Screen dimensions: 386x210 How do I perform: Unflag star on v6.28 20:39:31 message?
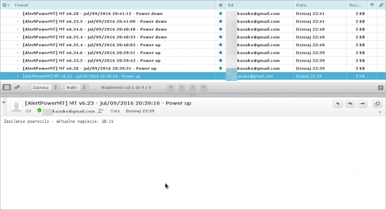point(221,68)
